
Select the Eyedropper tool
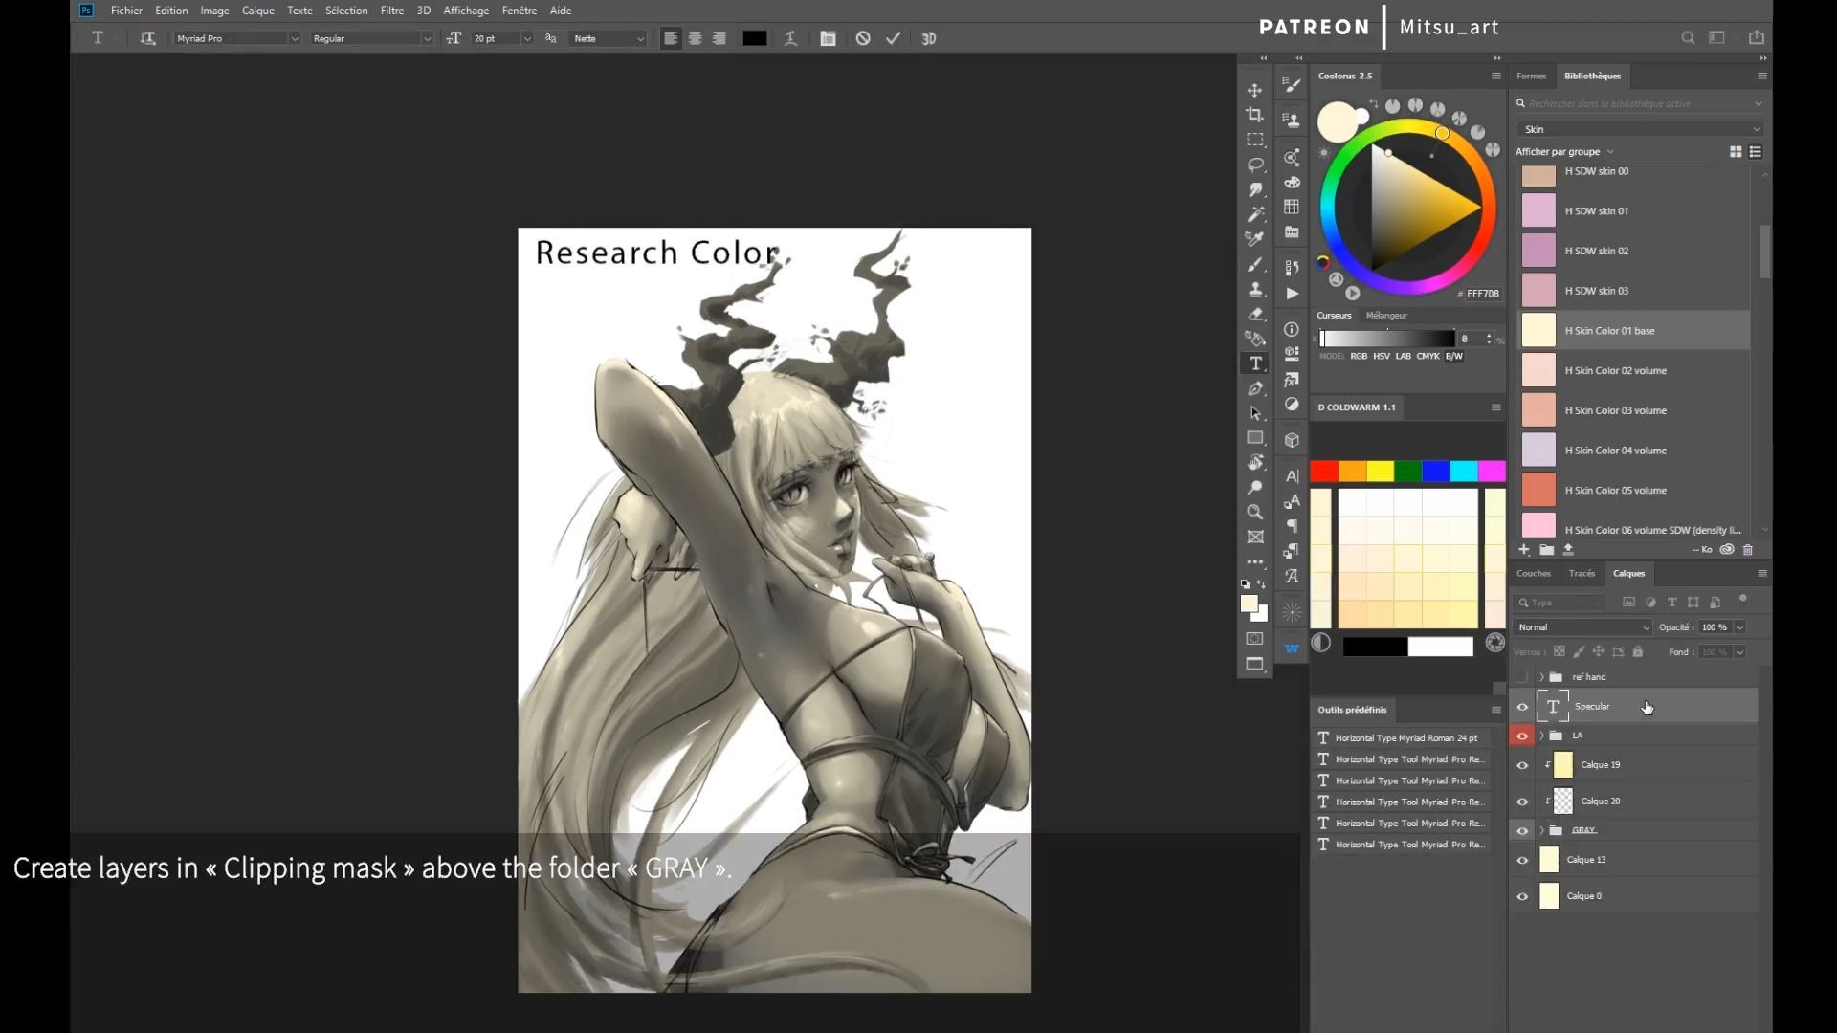point(1254,239)
